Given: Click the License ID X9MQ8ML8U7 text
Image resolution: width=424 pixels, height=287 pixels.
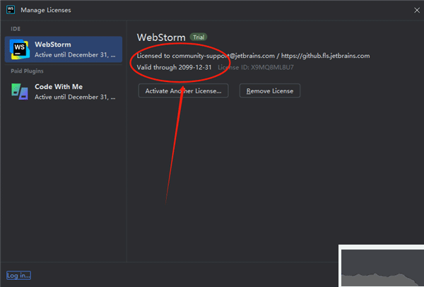Looking at the screenshot, I should point(256,67).
